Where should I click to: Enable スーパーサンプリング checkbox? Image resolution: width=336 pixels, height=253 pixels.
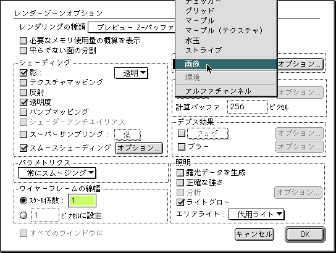(23, 135)
